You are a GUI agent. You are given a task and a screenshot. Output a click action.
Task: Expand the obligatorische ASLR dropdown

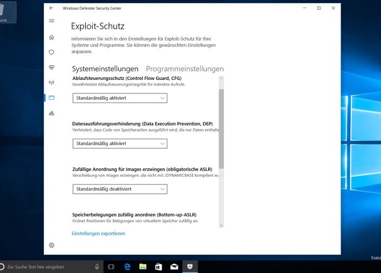(120, 189)
